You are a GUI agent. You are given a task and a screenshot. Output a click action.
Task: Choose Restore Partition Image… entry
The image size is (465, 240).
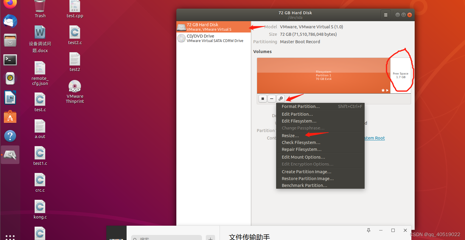pyautogui.click(x=320, y=179)
